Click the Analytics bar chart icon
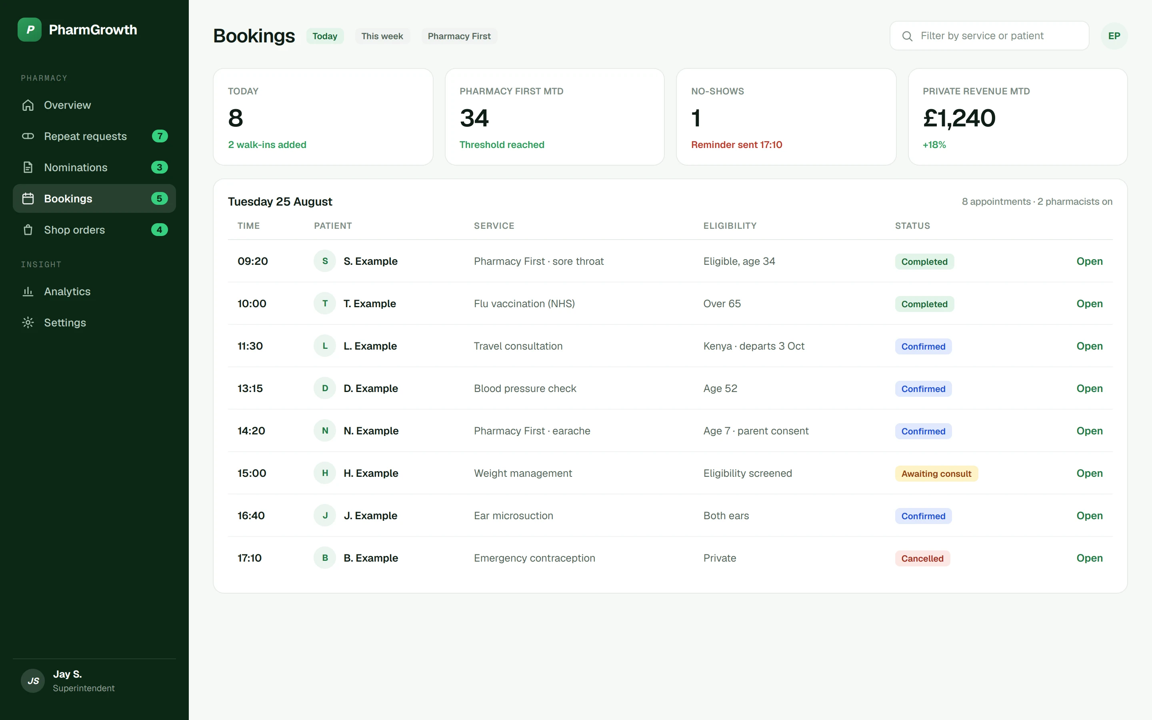 pyautogui.click(x=28, y=292)
